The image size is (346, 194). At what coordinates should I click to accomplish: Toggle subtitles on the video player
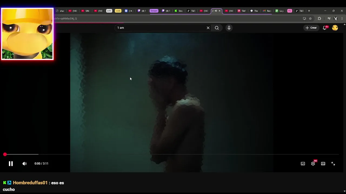(x=303, y=164)
